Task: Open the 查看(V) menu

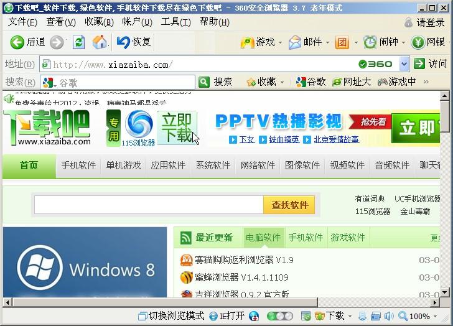Action: (61, 22)
